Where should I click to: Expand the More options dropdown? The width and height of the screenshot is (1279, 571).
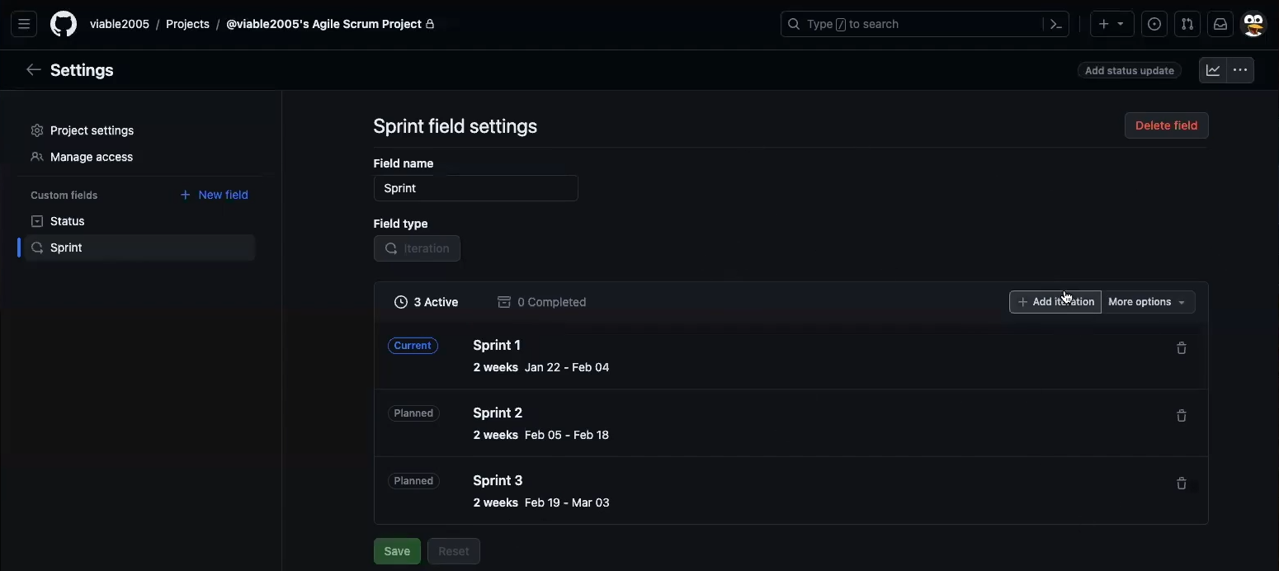click(1147, 302)
